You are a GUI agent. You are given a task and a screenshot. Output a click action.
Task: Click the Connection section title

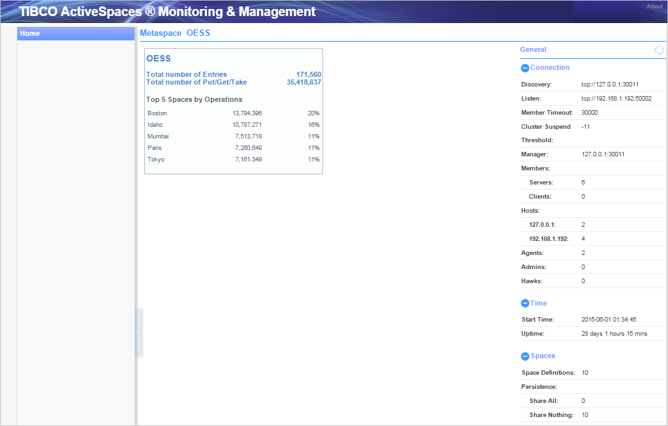pos(549,68)
